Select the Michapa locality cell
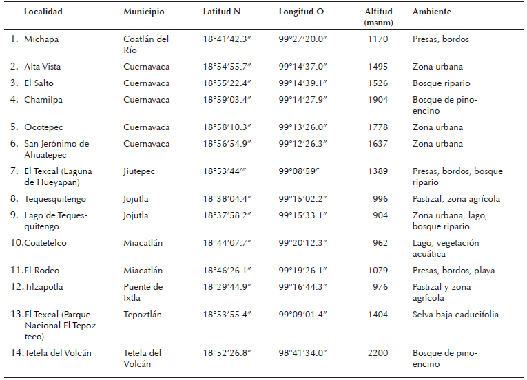The width and height of the screenshot is (527, 380). click(x=41, y=39)
